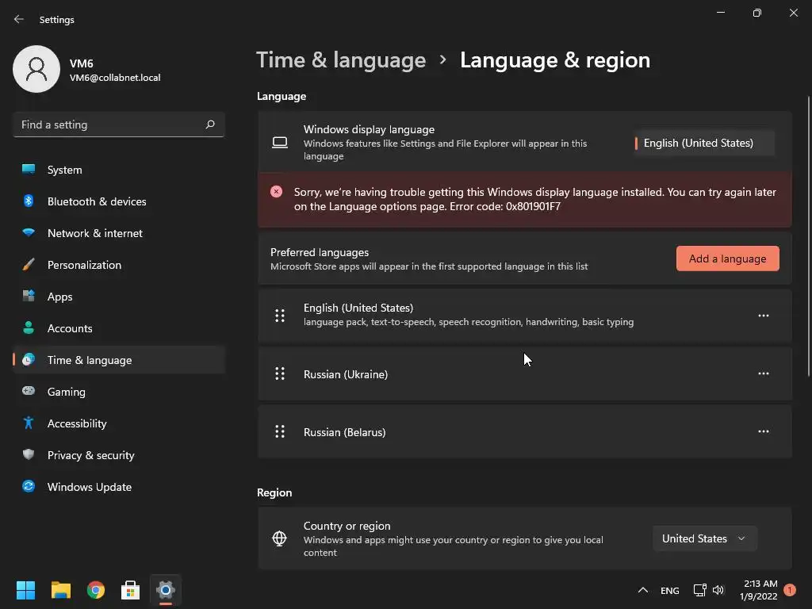Click Add a language button
Screen dimensions: 812x609
click(728, 259)
